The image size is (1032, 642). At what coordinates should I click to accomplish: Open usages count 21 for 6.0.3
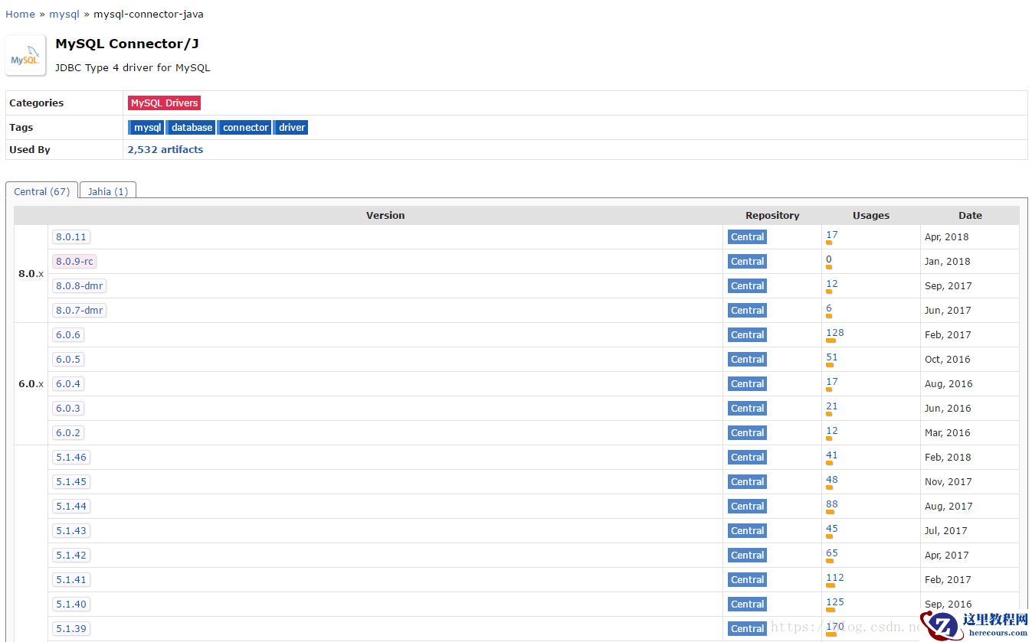[832, 406]
